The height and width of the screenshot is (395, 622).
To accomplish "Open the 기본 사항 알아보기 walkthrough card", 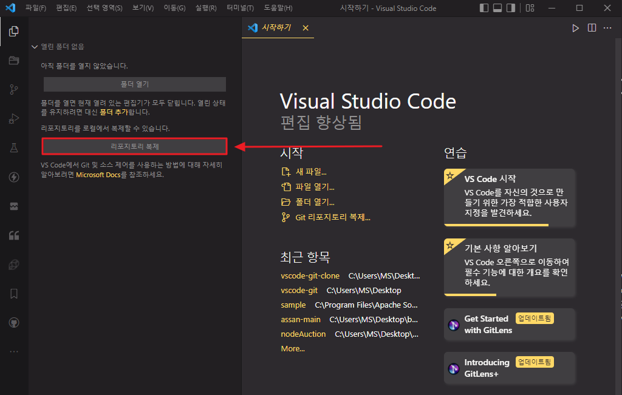I will [510, 268].
